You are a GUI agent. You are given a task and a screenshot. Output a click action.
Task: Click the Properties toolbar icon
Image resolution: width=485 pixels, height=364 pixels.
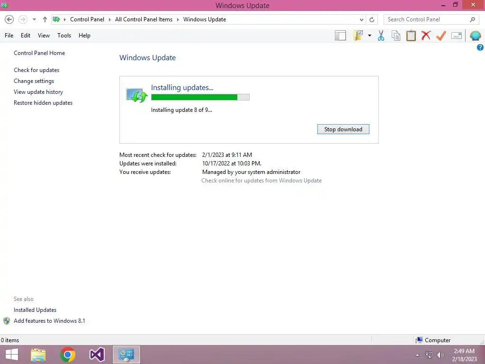click(x=457, y=36)
